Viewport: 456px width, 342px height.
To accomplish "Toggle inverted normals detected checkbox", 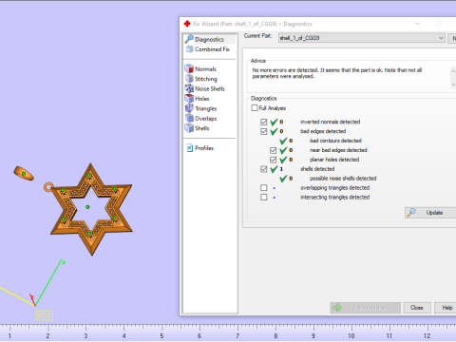I will tap(264, 122).
